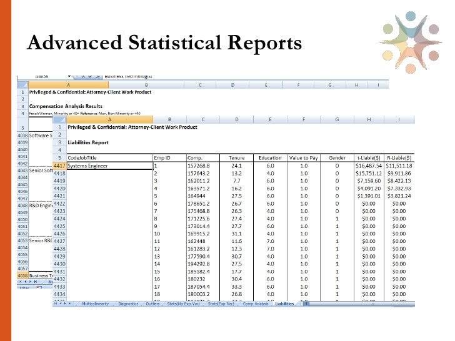Click the $15,751.12 cell
The width and height of the screenshot is (455, 341).
click(369, 174)
